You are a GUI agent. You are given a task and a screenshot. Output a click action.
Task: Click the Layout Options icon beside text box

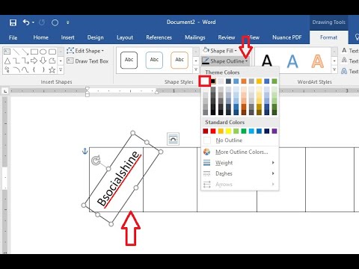pyautogui.click(x=173, y=139)
